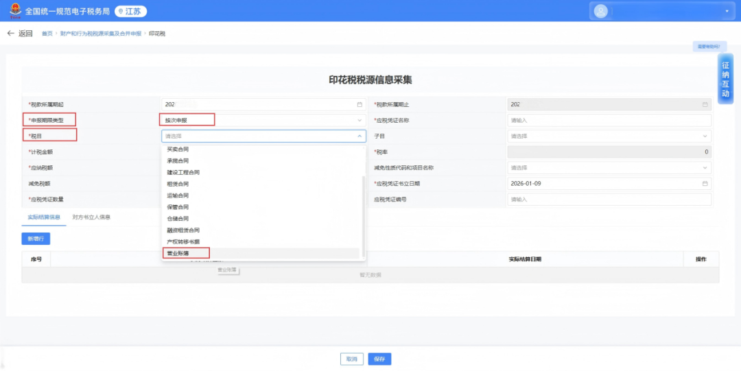This screenshot has height=371, width=741.
Task: Open the 征纳互动 side panel
Action: tap(725, 79)
